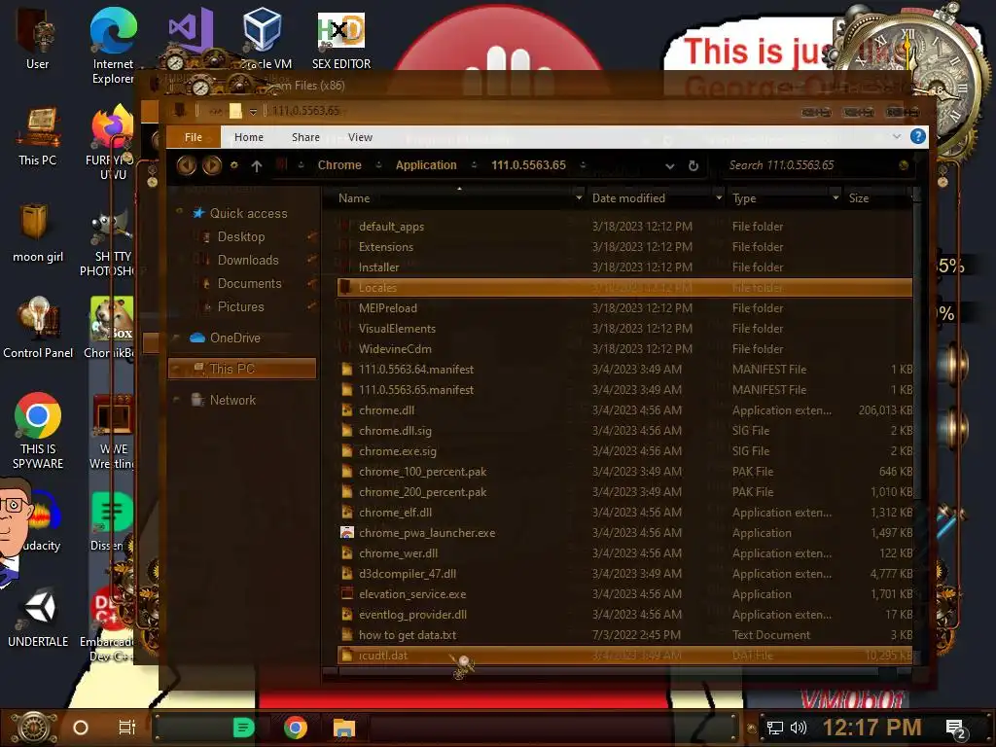This screenshot has width=996, height=747.
Task: Open the Firefox FURRYFOX UWU shortcut
Action: pyautogui.click(x=112, y=143)
